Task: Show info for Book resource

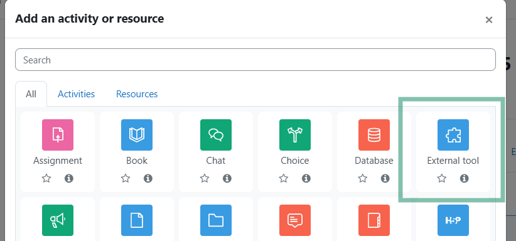Action: pyautogui.click(x=148, y=178)
